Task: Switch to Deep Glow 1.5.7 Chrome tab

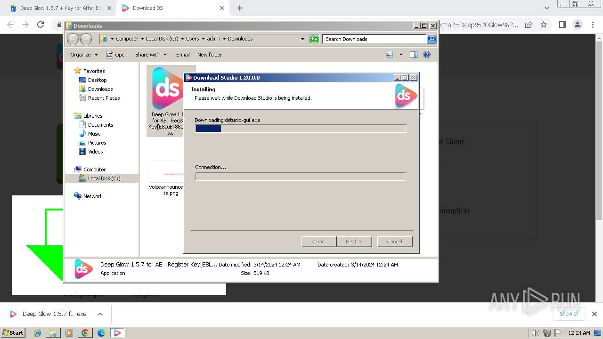Action: (61, 8)
